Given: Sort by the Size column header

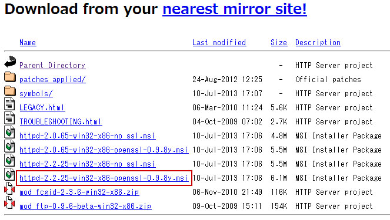Looking at the screenshot, I should 279,43.
